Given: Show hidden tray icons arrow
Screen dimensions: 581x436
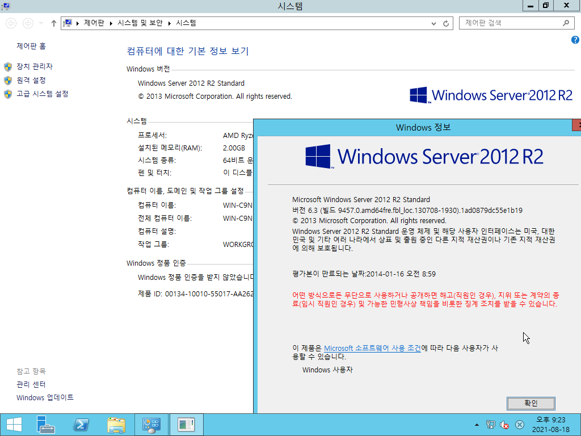Looking at the screenshot, I should click(477, 425).
